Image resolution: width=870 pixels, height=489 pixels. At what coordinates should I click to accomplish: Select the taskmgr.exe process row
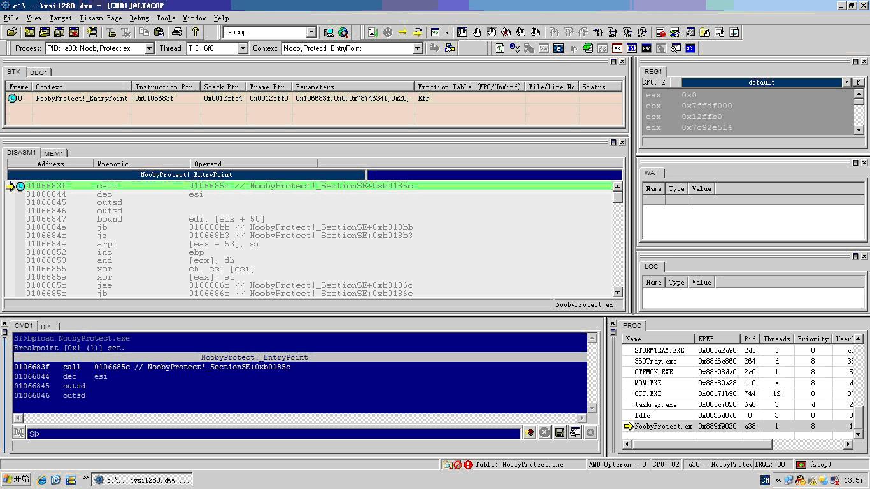click(655, 404)
